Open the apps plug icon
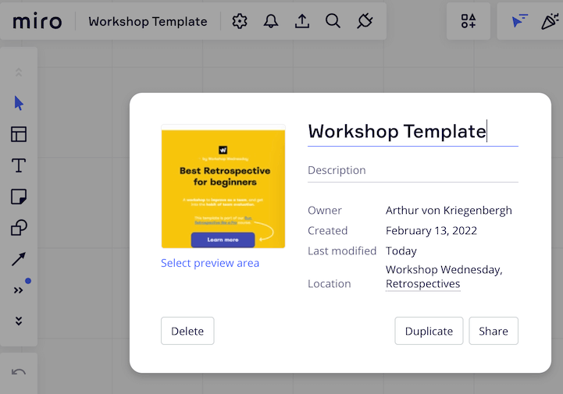This screenshot has width=563, height=394. tap(365, 21)
